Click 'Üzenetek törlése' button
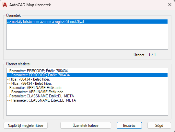Image resolution: width=175 pixels, height=132 pixels. pos(86,126)
